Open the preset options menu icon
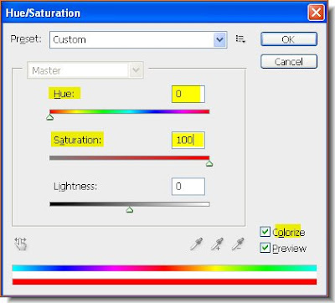This screenshot has height=303, width=335. (x=240, y=39)
